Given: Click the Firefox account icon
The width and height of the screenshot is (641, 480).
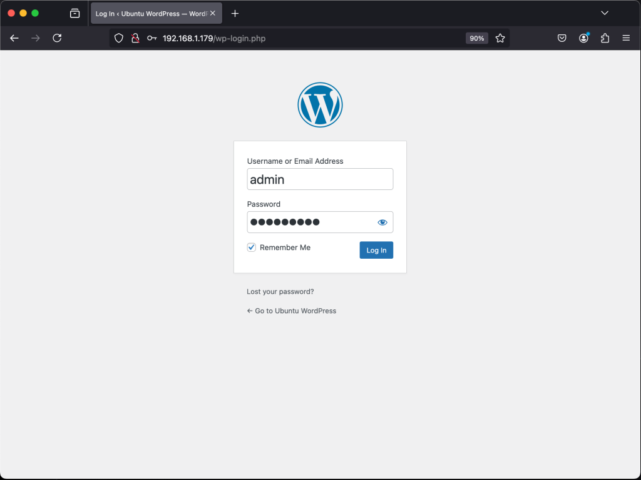Looking at the screenshot, I should click(x=583, y=38).
